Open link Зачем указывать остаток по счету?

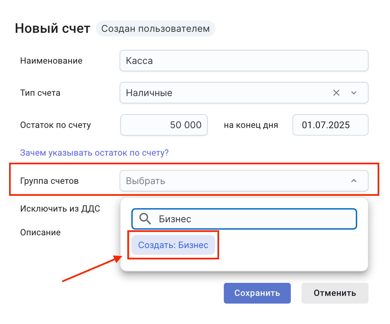tap(94, 153)
